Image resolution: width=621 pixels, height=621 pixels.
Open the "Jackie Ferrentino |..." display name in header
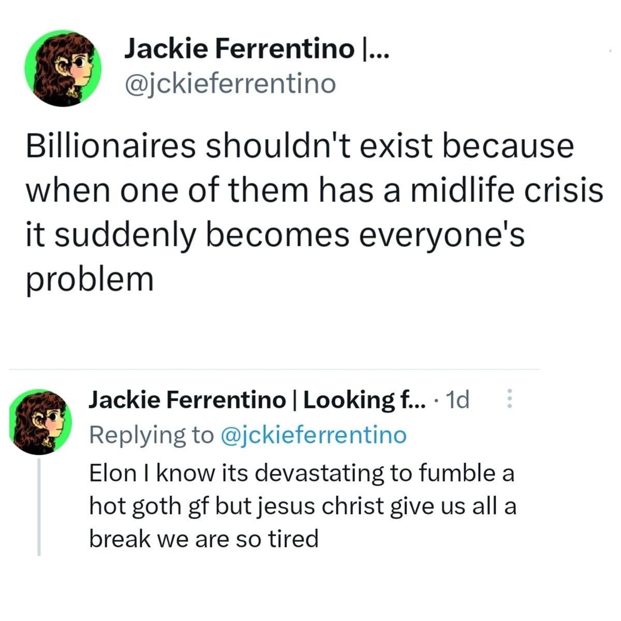coord(257,49)
